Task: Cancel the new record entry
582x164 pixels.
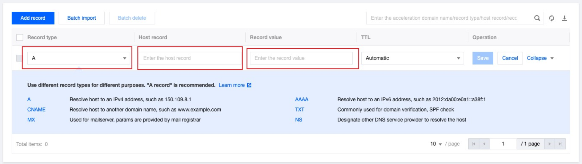Action: 510,58
